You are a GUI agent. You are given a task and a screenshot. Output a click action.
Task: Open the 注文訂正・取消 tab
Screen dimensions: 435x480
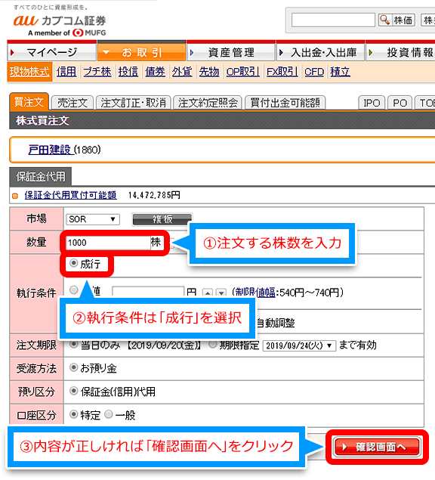(x=133, y=103)
